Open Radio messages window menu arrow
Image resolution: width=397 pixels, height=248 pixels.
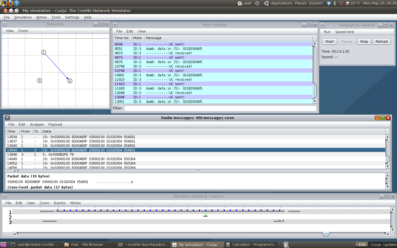pos(7,118)
